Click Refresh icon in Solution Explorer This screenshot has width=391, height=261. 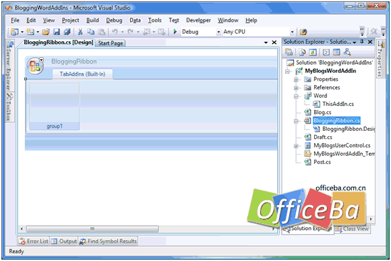pyautogui.click(x=313, y=52)
